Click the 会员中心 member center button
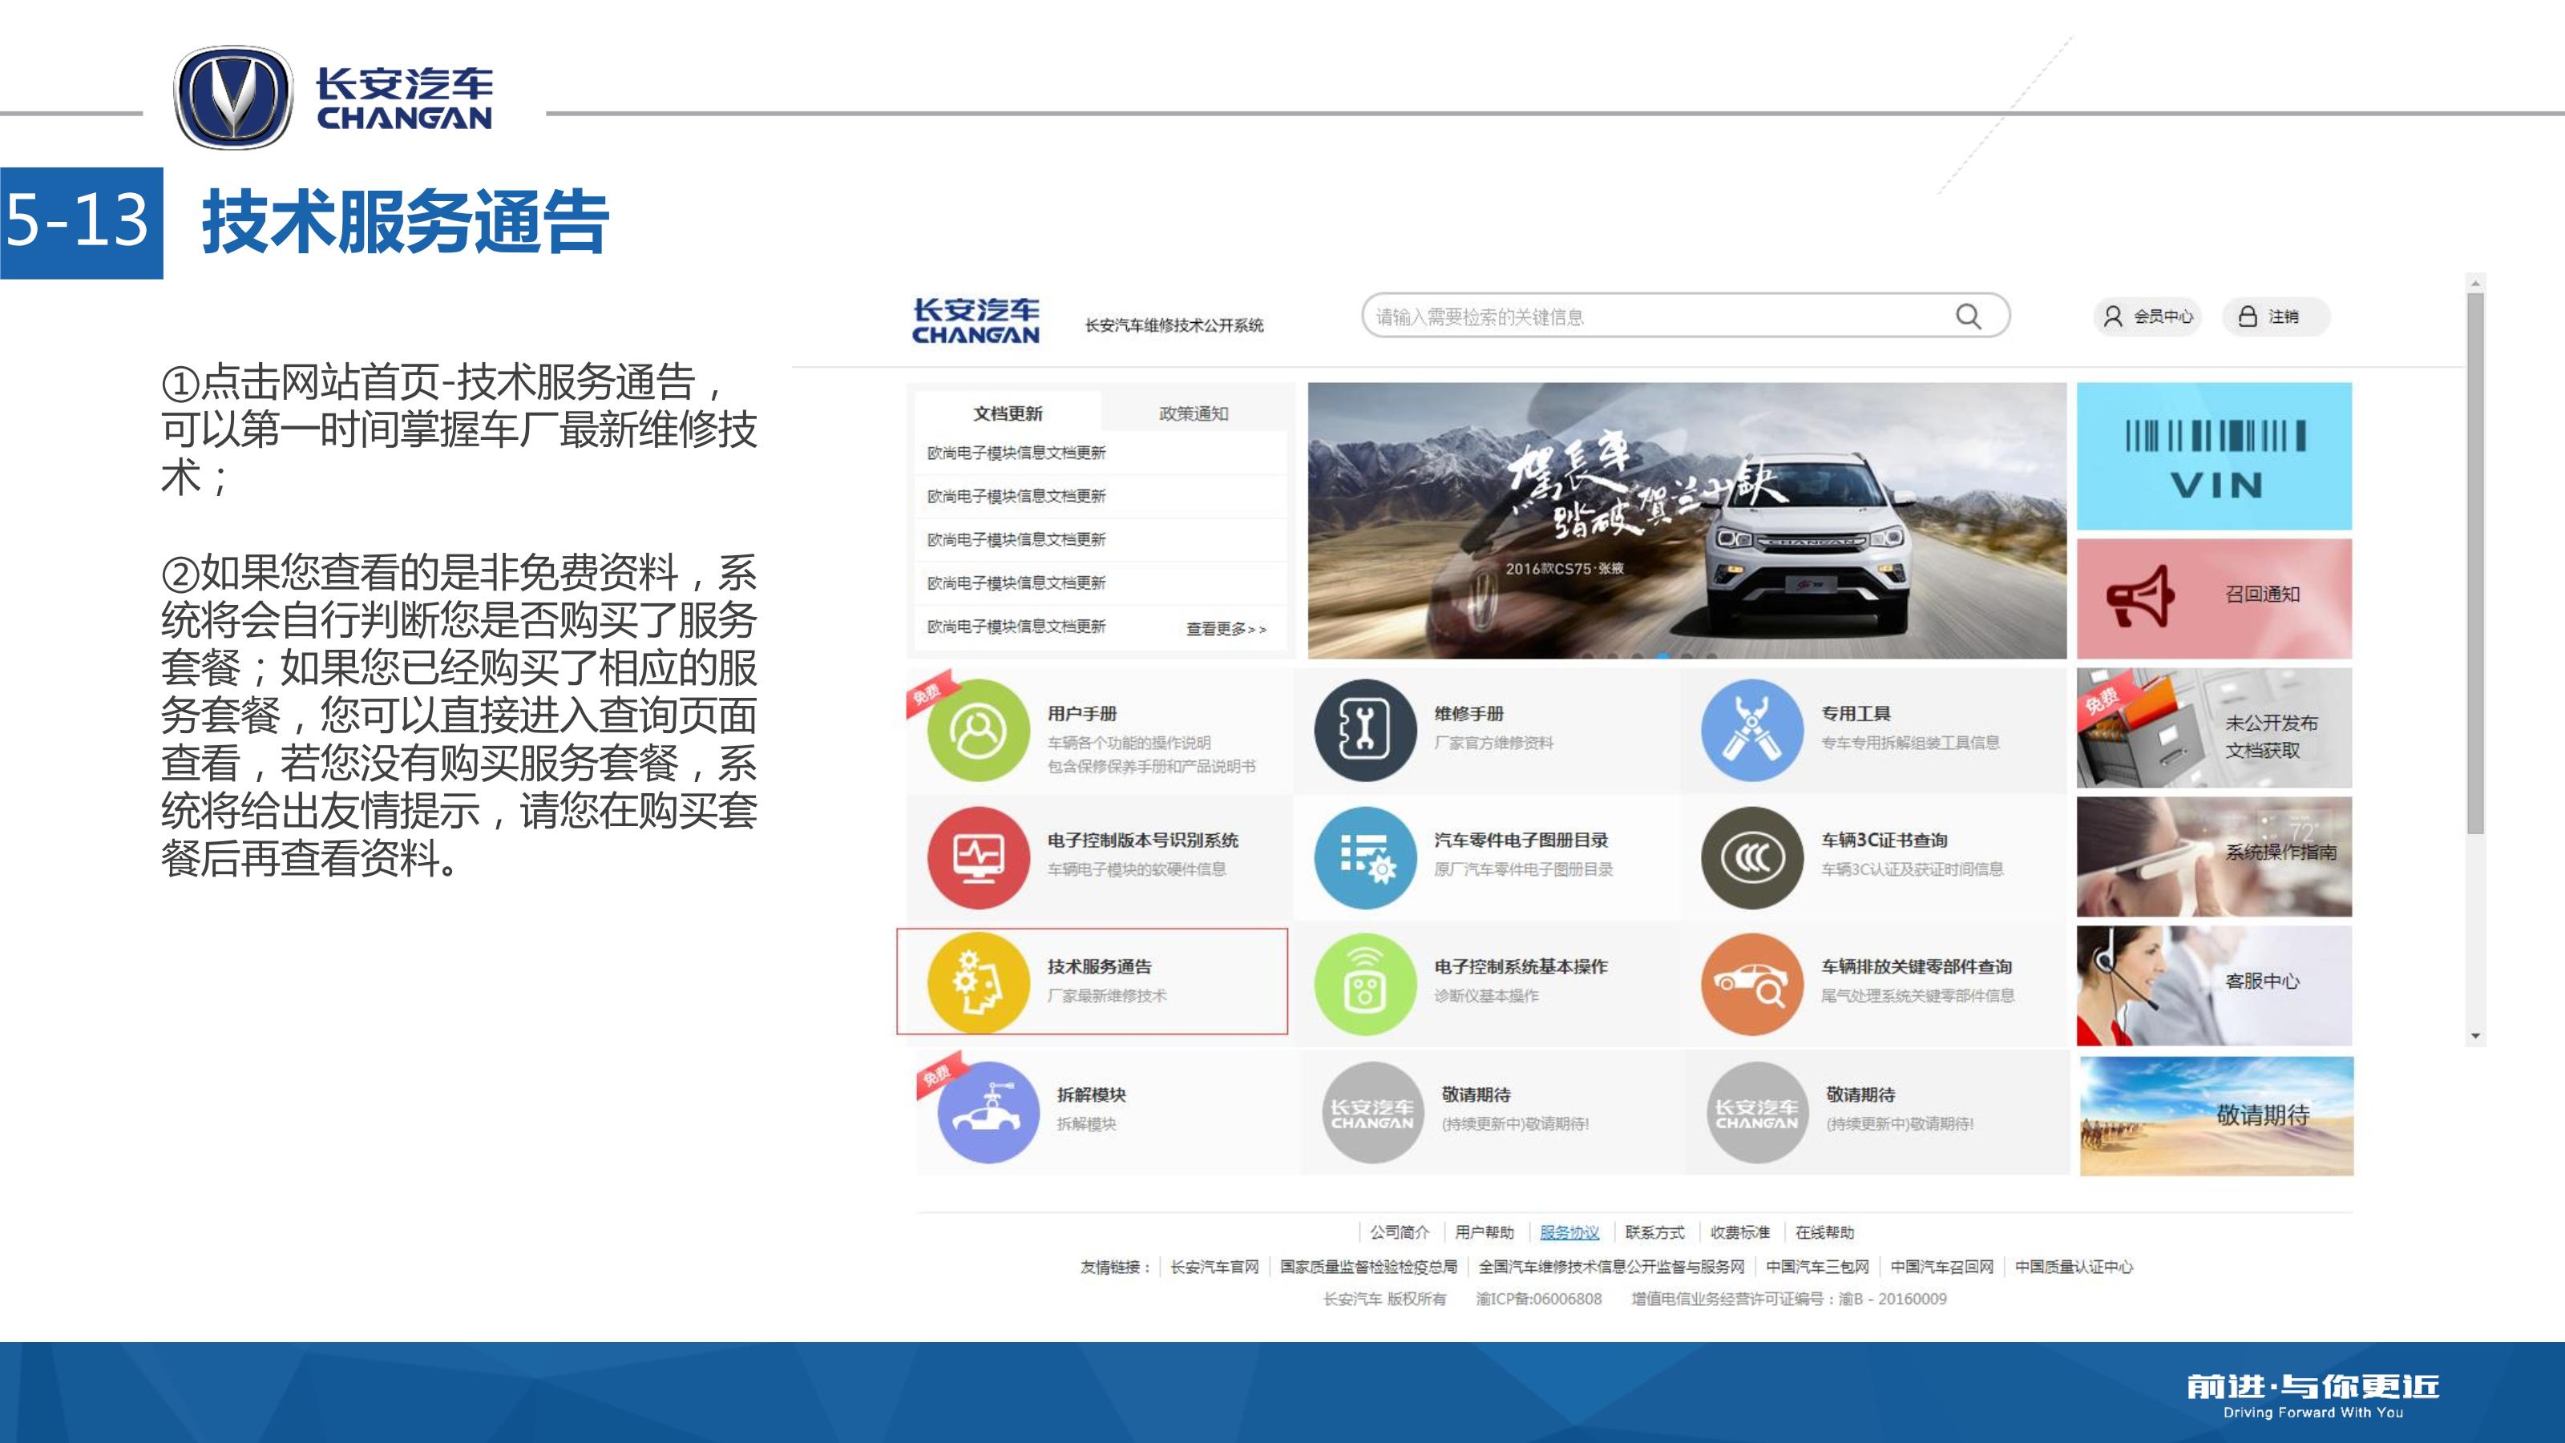Image resolution: width=2565 pixels, height=1443 pixels. click(x=2148, y=316)
